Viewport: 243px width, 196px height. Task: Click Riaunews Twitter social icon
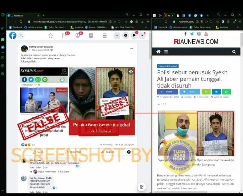click(192, 34)
